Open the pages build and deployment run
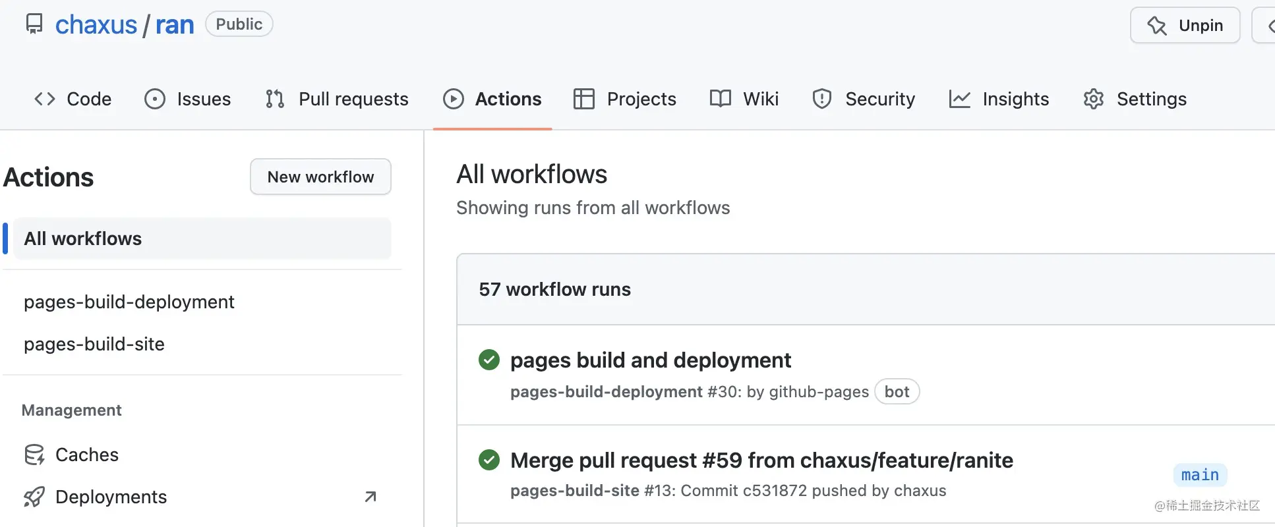 (651, 360)
